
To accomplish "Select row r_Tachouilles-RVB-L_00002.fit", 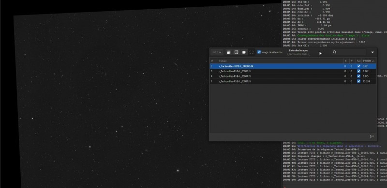I will tap(293, 66).
